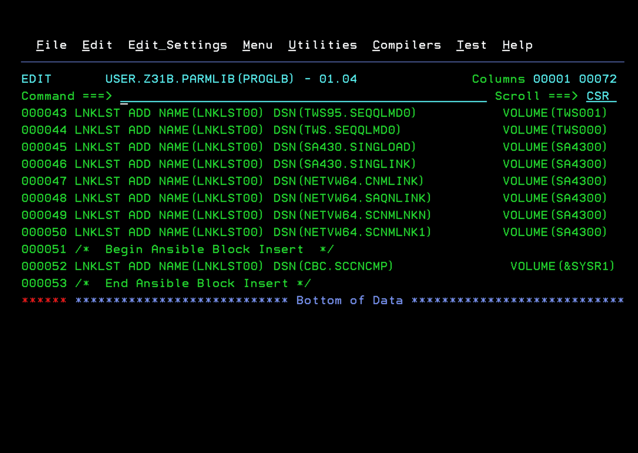Open the Utilities menu
The width and height of the screenshot is (638, 453).
[x=323, y=45]
